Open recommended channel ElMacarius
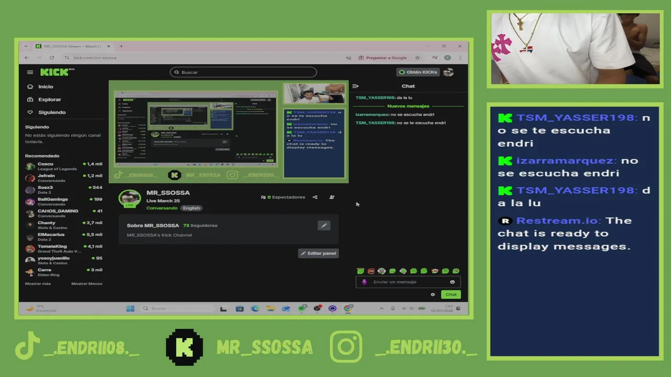 click(x=63, y=237)
